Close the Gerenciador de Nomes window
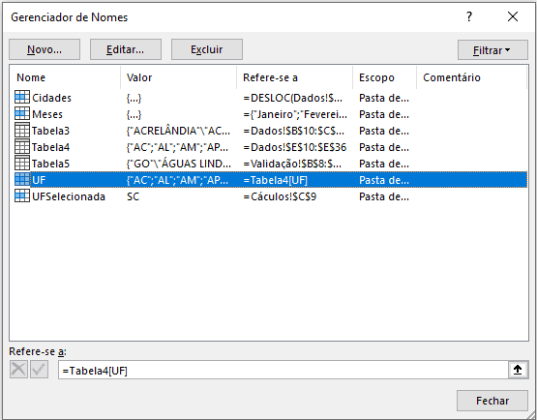537x420 pixels. pyautogui.click(x=513, y=16)
